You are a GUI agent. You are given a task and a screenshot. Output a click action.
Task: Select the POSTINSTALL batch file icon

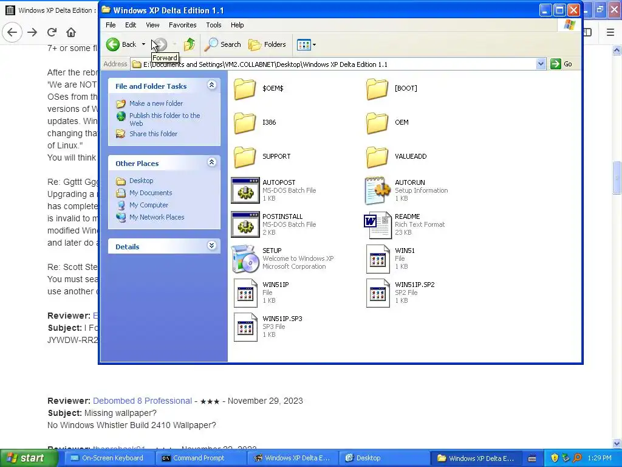tap(245, 224)
